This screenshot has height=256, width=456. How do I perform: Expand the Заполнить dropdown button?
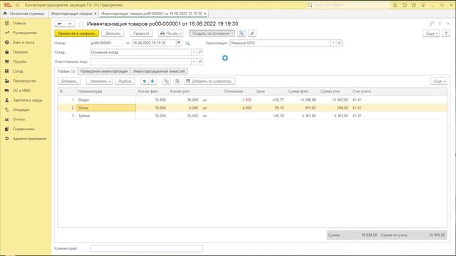(99, 81)
